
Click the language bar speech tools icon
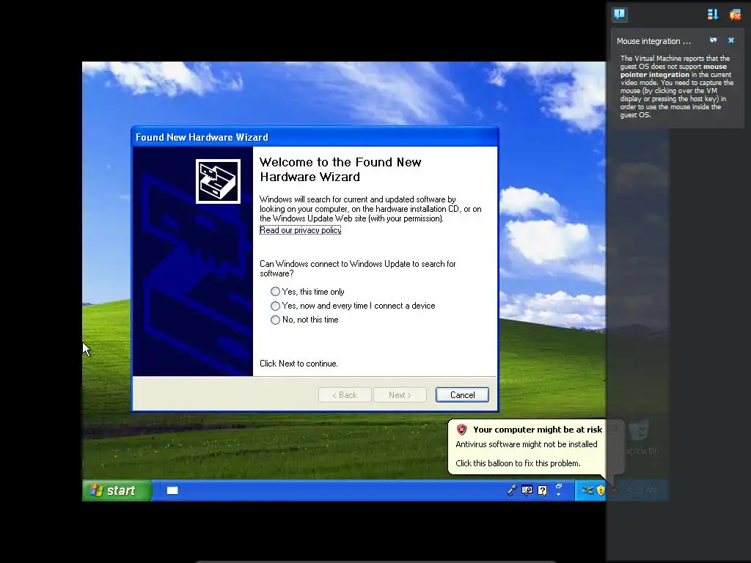527,490
